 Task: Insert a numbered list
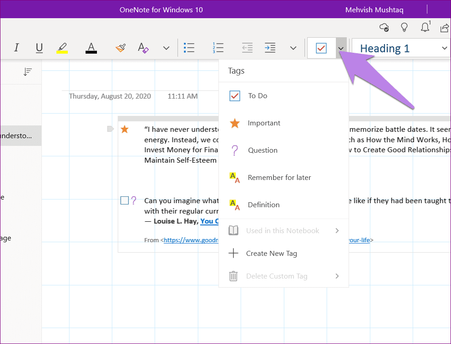(218, 48)
